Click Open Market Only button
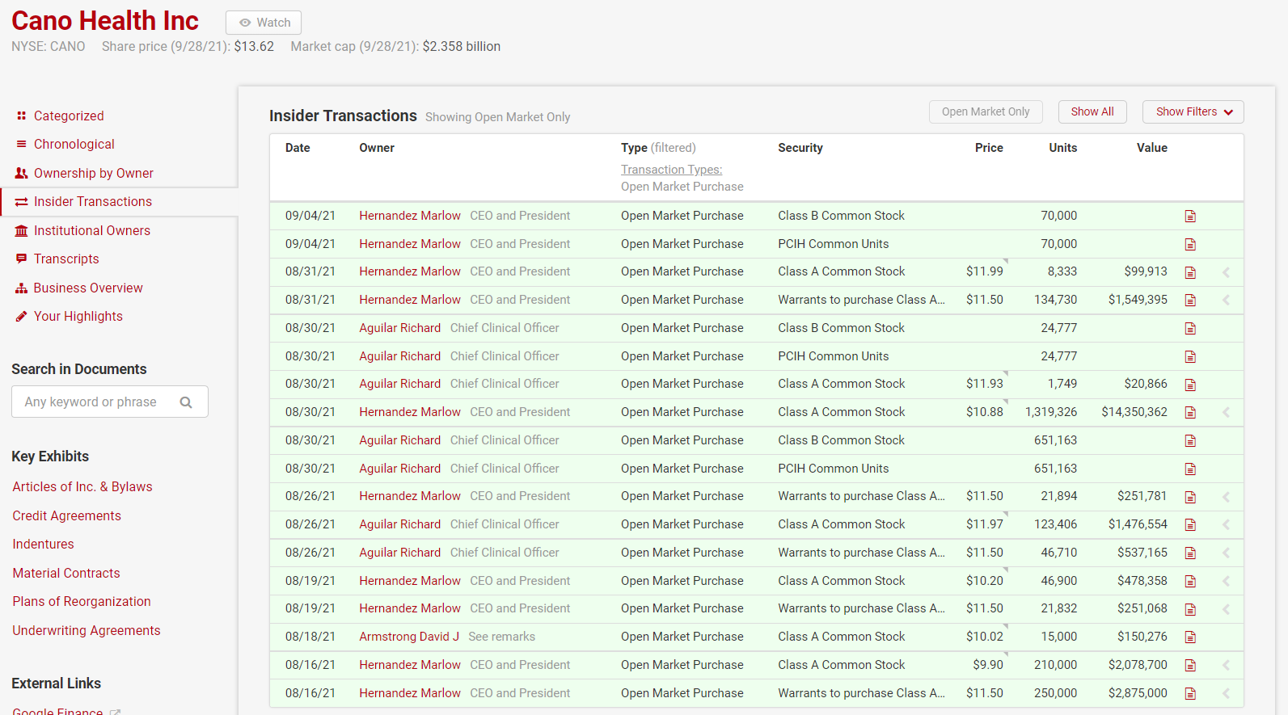This screenshot has width=1288, height=715. 986,111
